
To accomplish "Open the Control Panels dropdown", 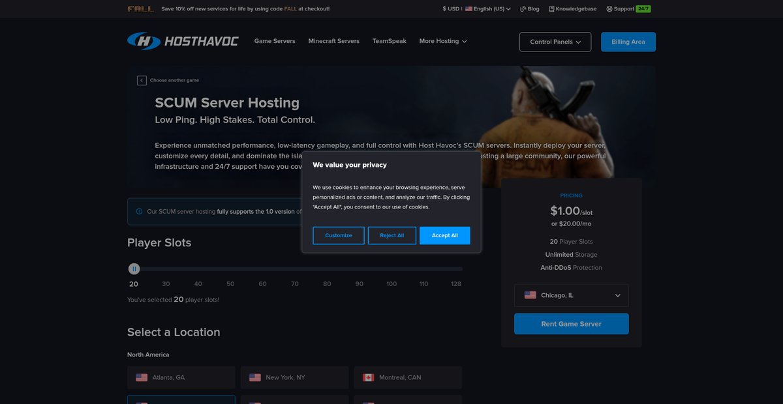I will (x=555, y=42).
